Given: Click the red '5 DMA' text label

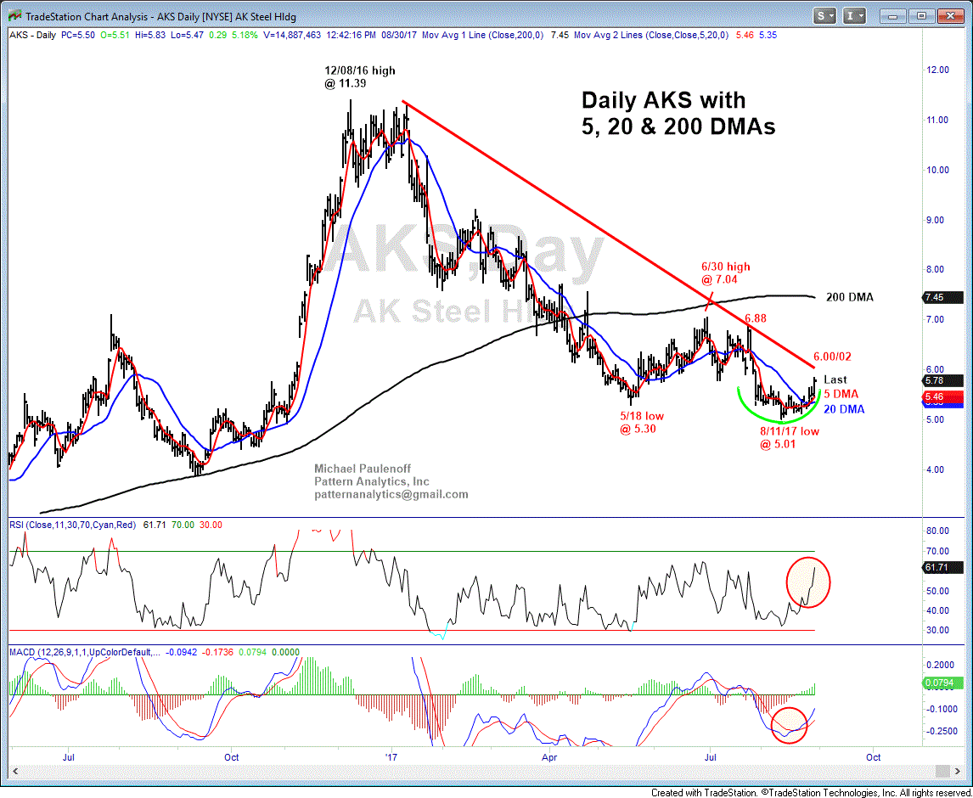Looking at the screenshot, I should point(841,394).
